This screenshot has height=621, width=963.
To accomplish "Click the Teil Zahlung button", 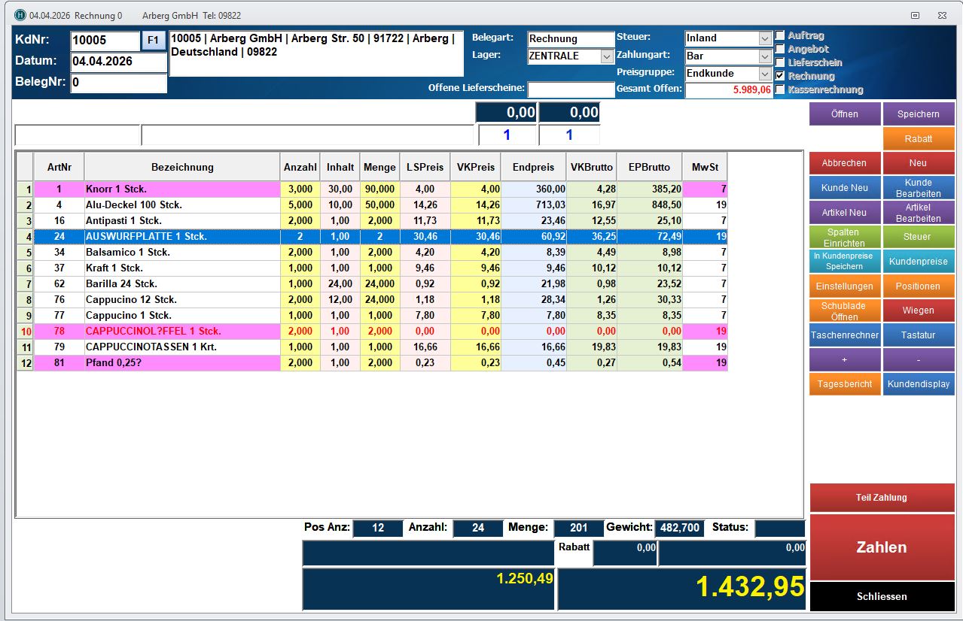I will click(881, 498).
